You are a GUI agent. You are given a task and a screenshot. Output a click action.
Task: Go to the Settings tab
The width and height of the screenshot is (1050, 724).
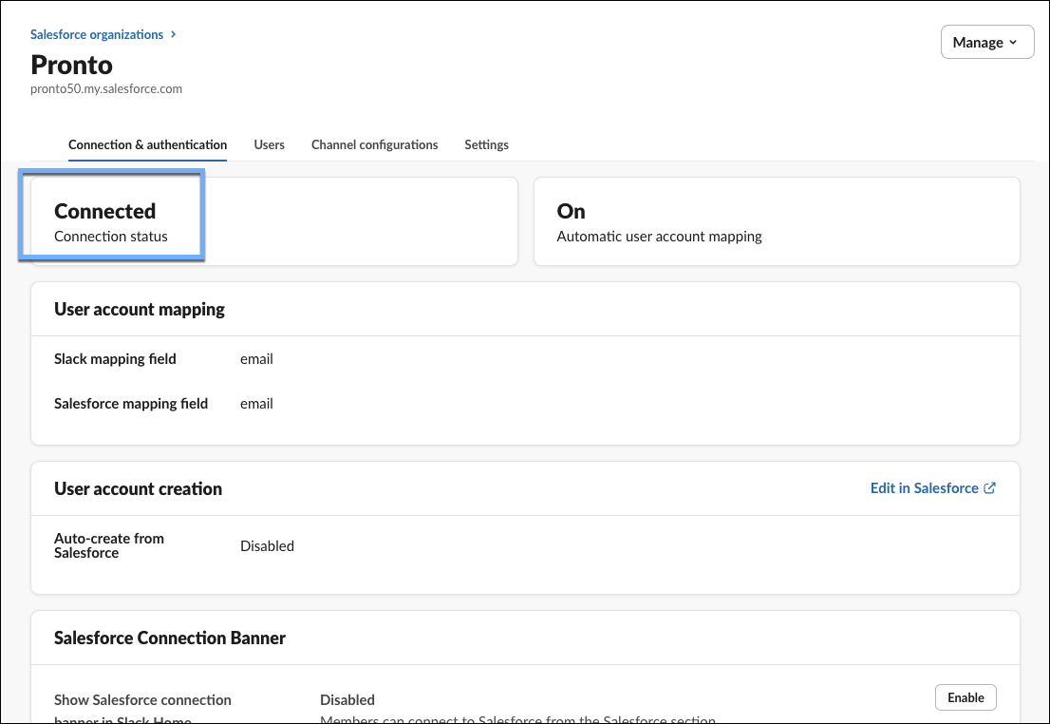(486, 144)
